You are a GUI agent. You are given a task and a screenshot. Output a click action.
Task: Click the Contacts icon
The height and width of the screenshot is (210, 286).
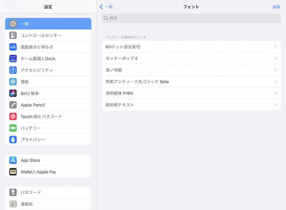click(13, 204)
